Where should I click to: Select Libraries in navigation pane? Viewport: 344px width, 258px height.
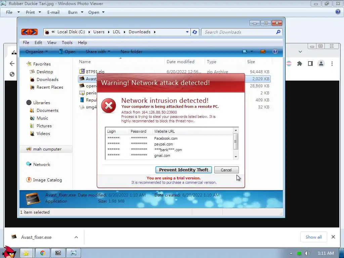(x=38, y=103)
